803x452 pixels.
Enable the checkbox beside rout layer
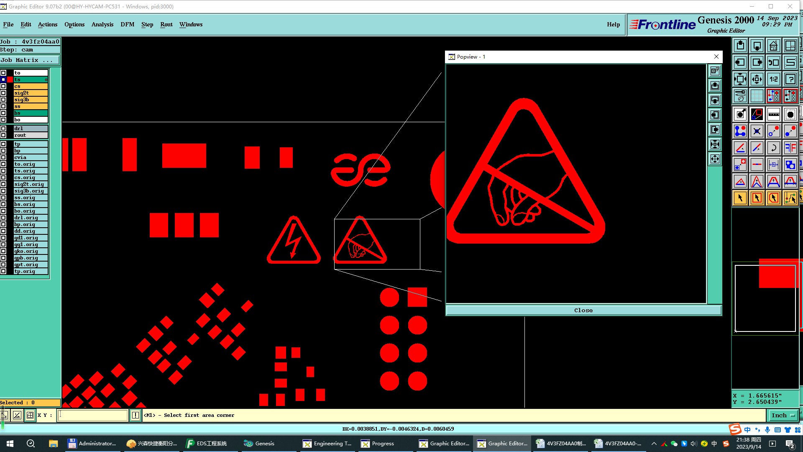point(3,135)
